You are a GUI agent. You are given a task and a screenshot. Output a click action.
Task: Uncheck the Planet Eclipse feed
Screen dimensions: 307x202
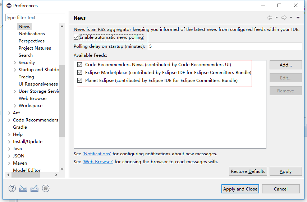click(80, 81)
